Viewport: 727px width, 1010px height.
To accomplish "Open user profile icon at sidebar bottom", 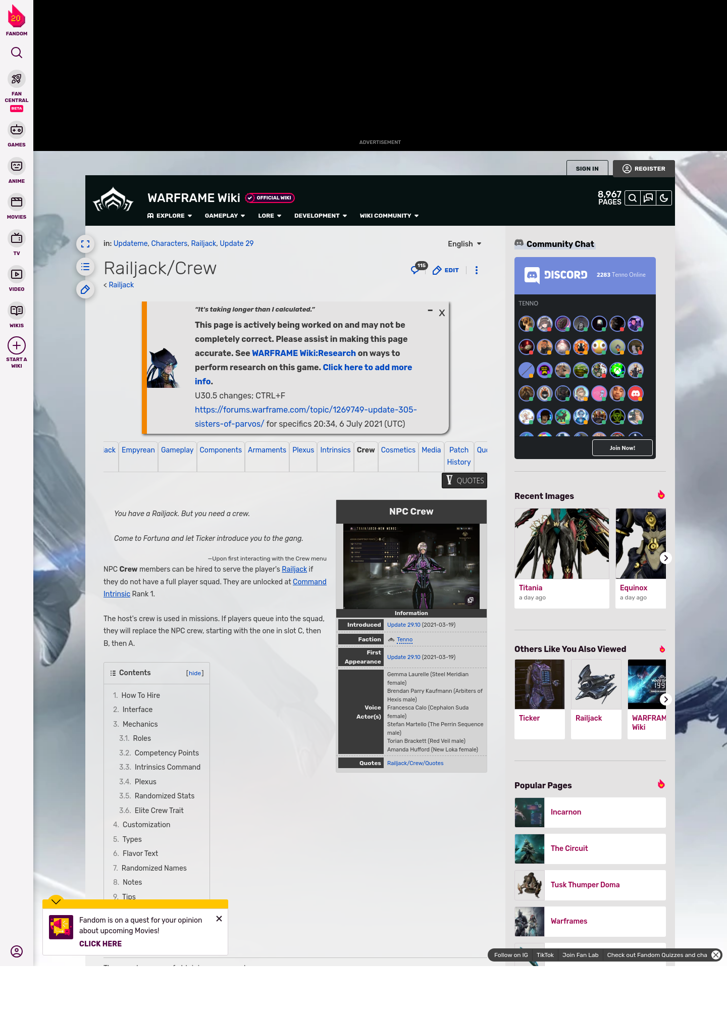I will (17, 951).
